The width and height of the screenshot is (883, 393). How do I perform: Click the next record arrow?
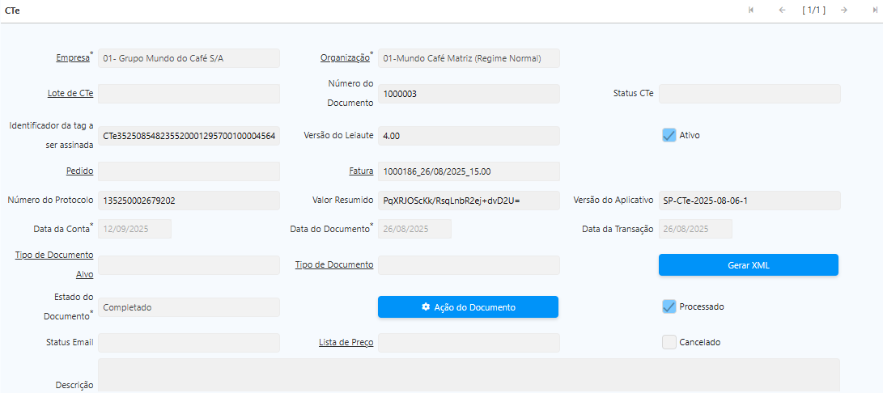coord(843,10)
